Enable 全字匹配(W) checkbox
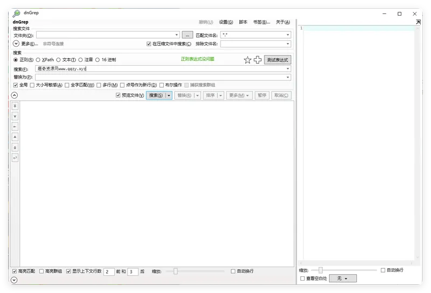This screenshot has height=293, width=431. (67, 85)
